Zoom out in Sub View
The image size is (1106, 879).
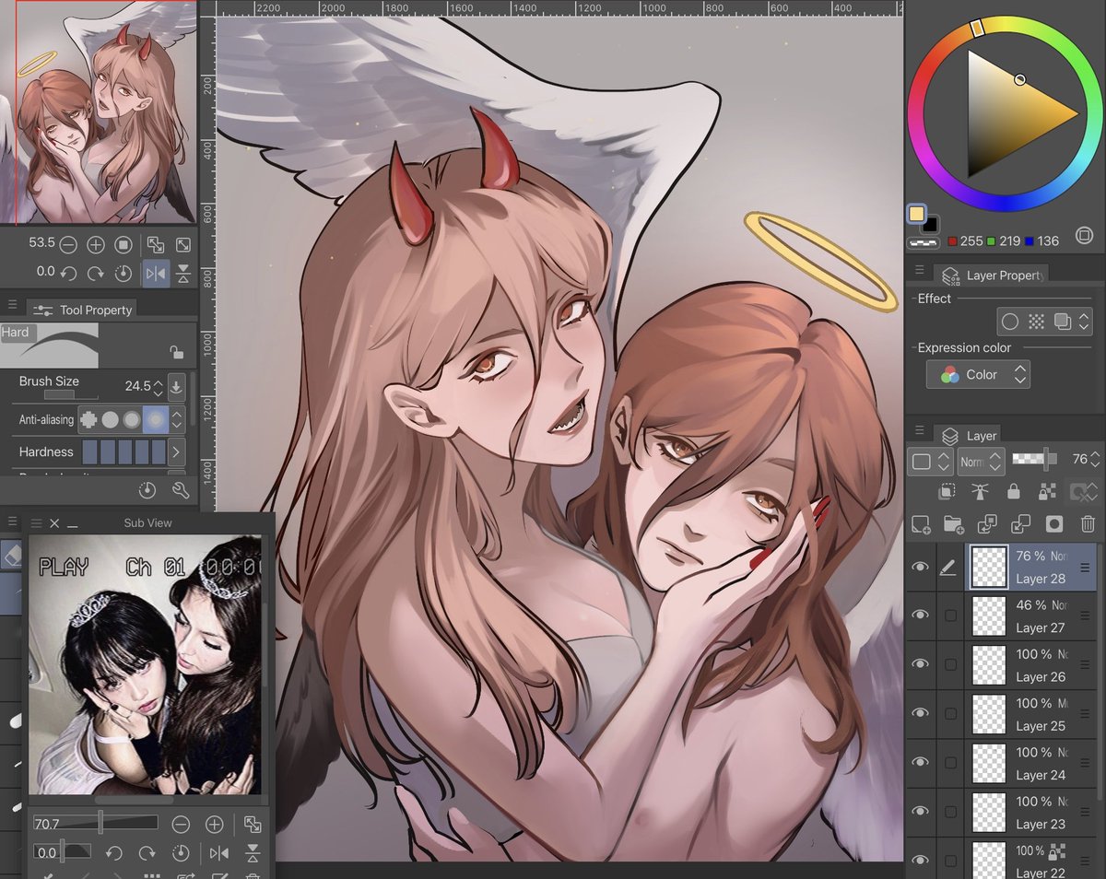click(x=182, y=825)
